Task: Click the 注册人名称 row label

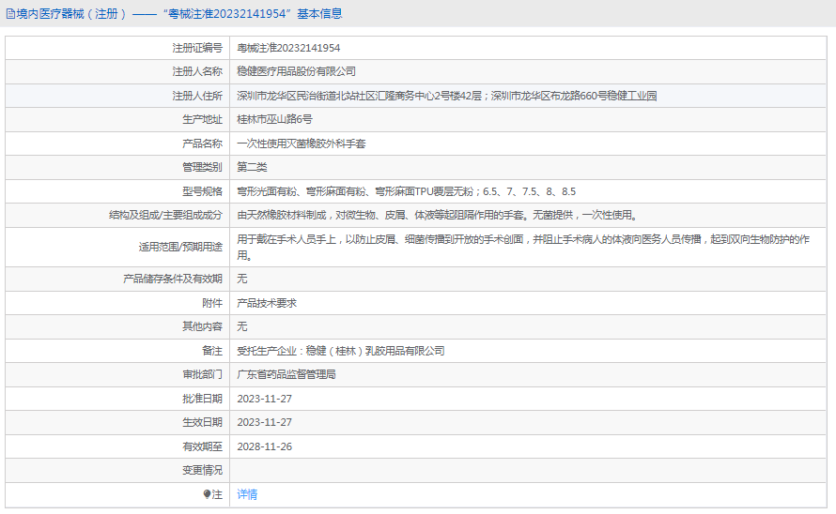Action: coord(196,71)
